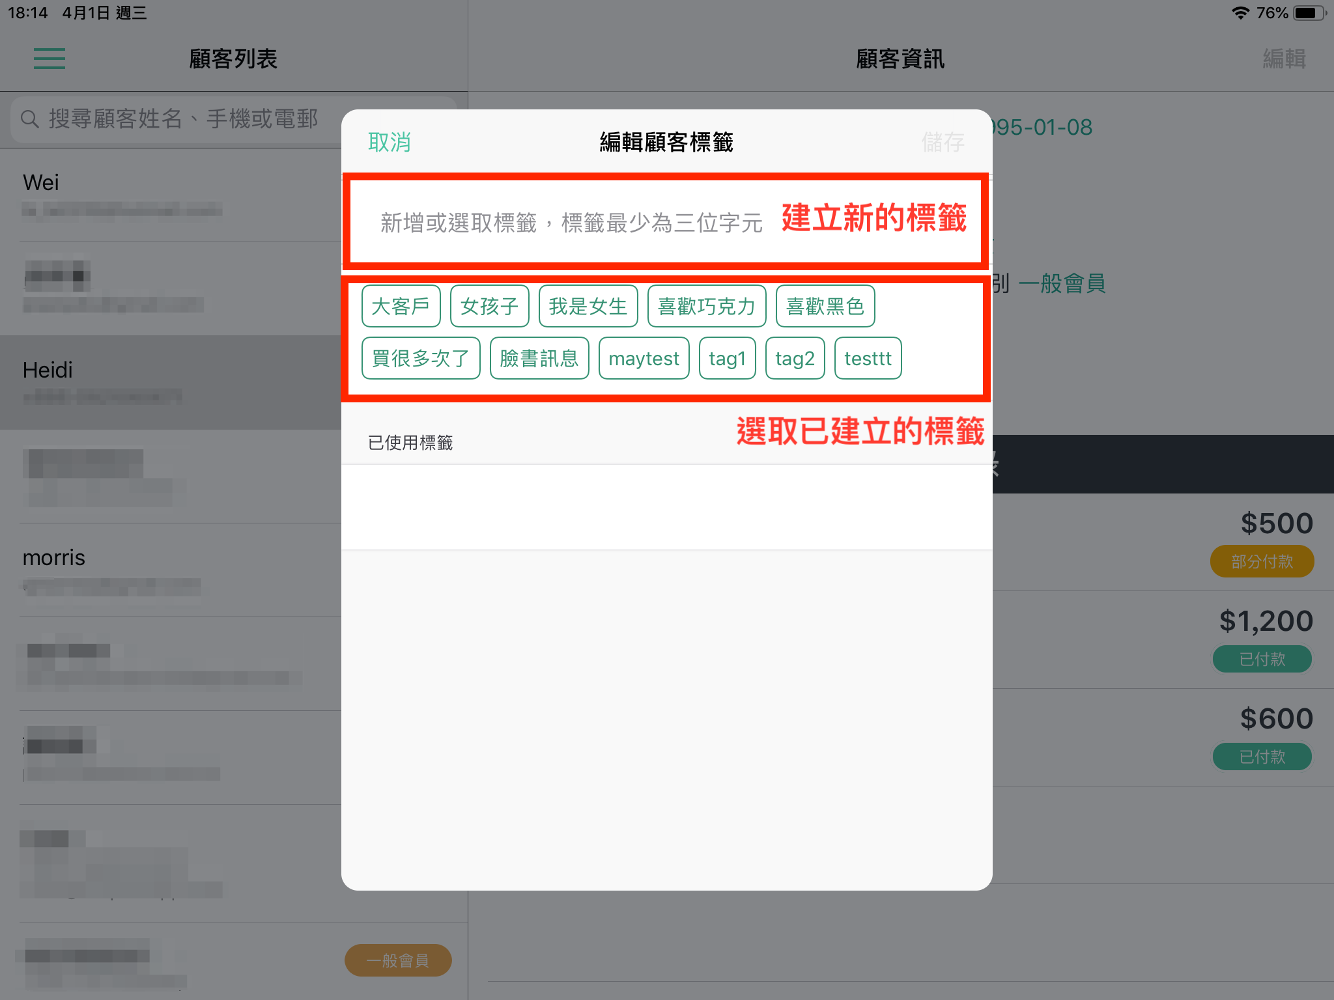Select the 喜歡巧克力 tag

pos(707,306)
